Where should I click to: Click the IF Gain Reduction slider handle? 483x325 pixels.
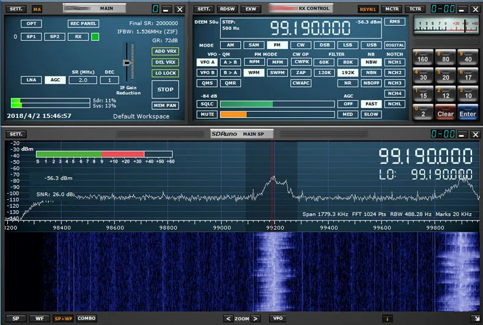(x=127, y=63)
